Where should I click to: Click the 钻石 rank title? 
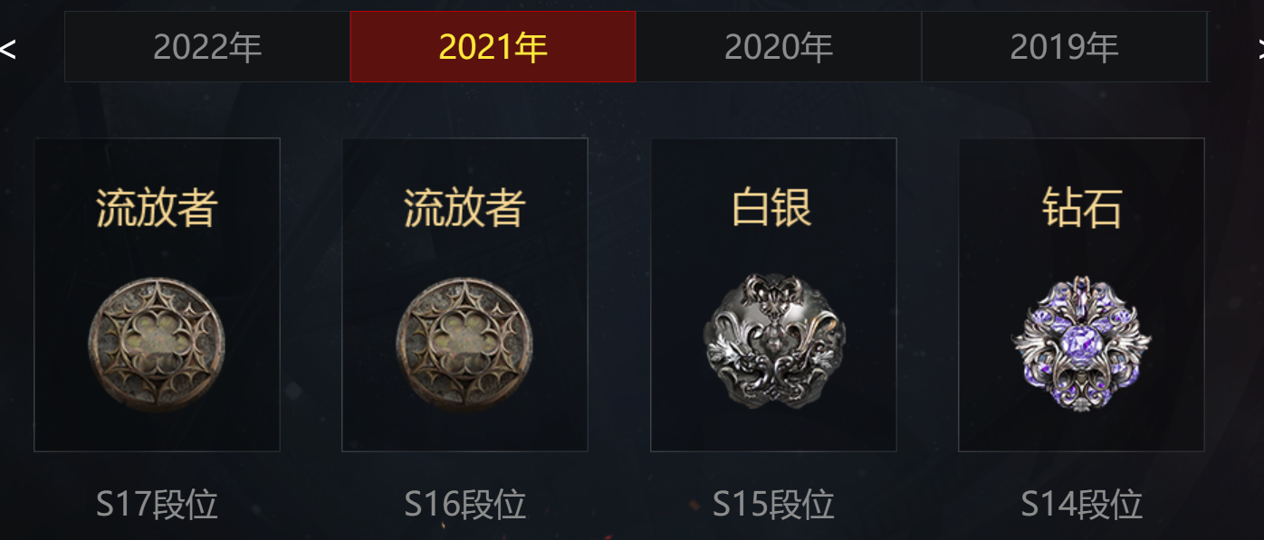coord(1082,208)
